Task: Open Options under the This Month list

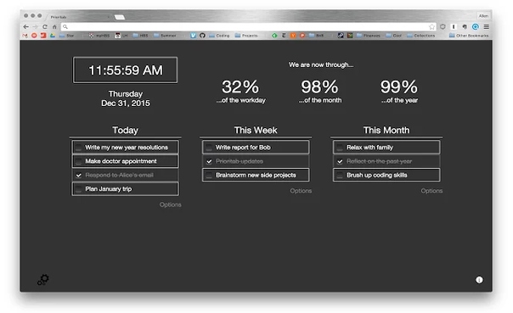Action: (431, 191)
